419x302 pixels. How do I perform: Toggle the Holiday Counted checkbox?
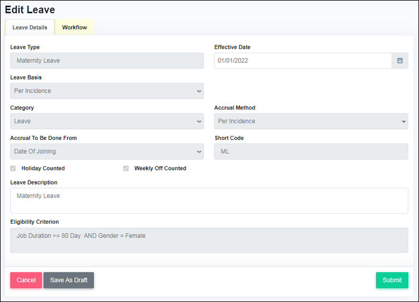13,168
